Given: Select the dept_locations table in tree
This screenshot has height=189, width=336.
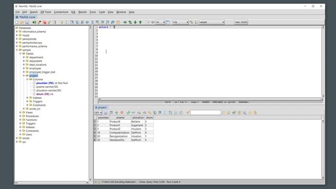Looking at the screenshot, I should tap(38, 65).
